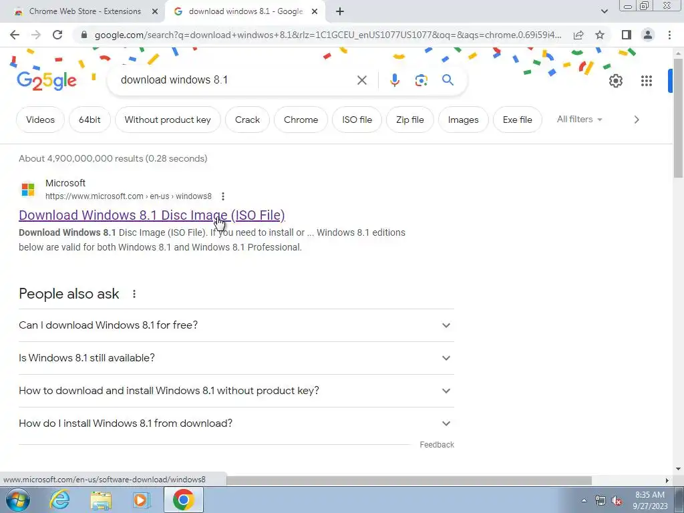This screenshot has width=684, height=513.
Task: Apply the Without product key chip
Action: (168, 120)
